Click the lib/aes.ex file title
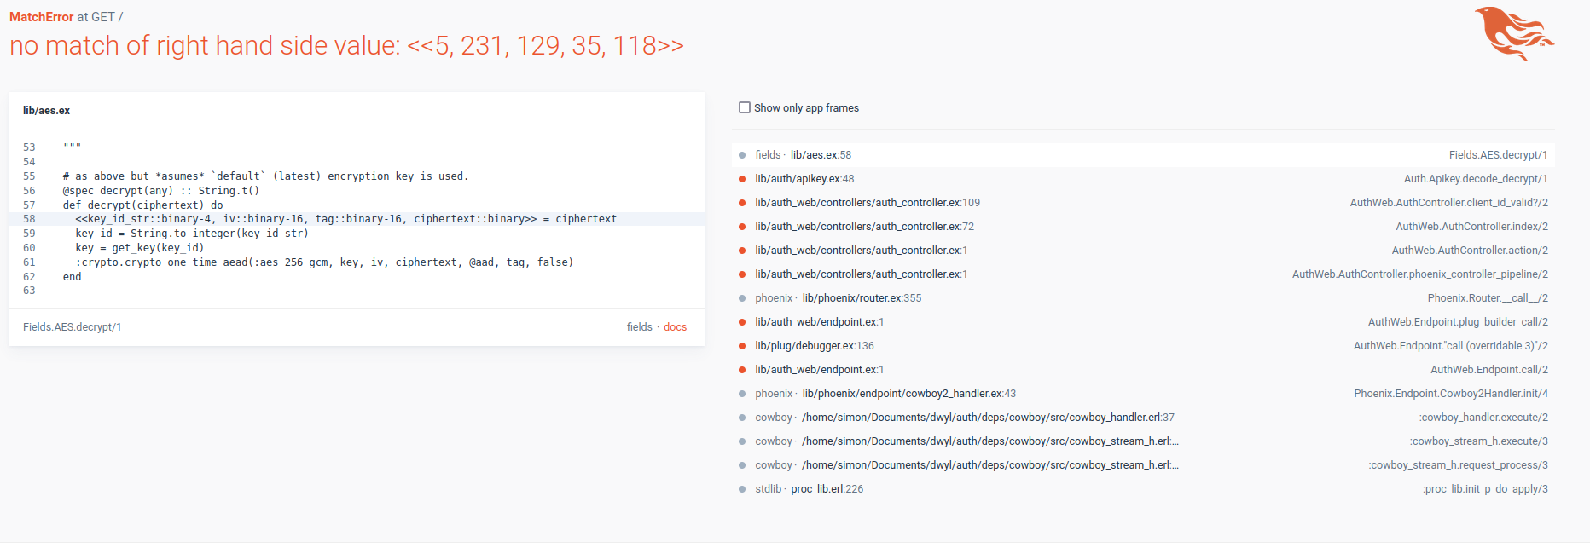Viewport: 1590px width, 548px height. click(46, 111)
